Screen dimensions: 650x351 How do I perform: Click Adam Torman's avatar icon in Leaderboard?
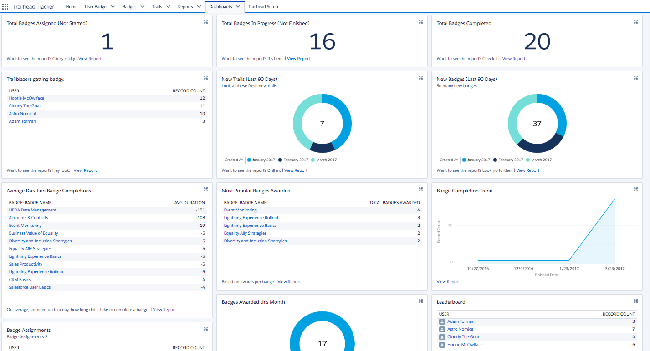pyautogui.click(x=442, y=321)
